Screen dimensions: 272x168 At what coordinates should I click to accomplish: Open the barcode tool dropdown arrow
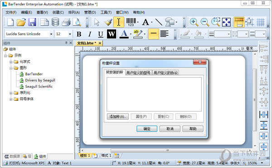(138, 22)
